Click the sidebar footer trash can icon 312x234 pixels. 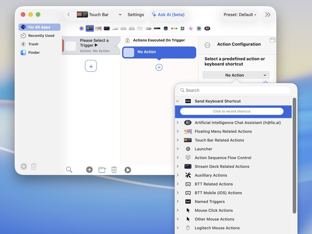pyautogui.click(x=34, y=166)
